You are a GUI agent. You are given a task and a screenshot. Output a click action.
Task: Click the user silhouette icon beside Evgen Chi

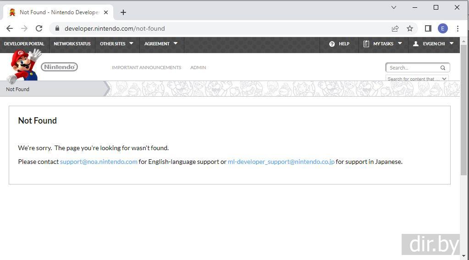[416, 43]
